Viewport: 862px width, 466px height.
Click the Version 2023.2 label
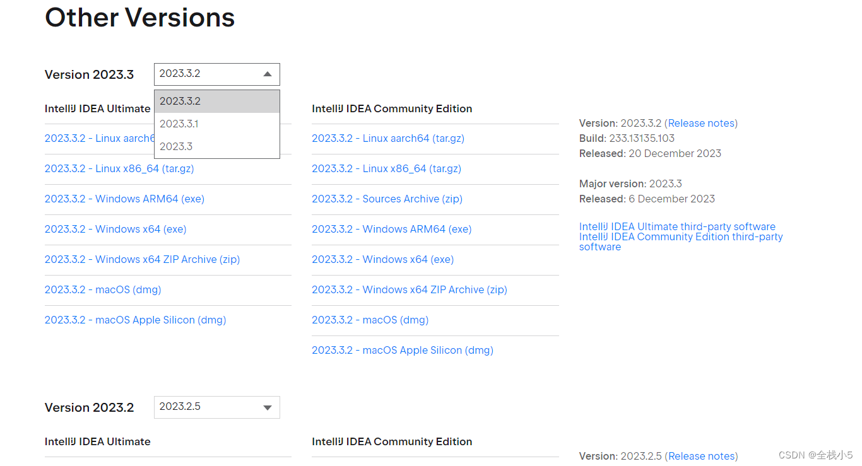point(90,408)
